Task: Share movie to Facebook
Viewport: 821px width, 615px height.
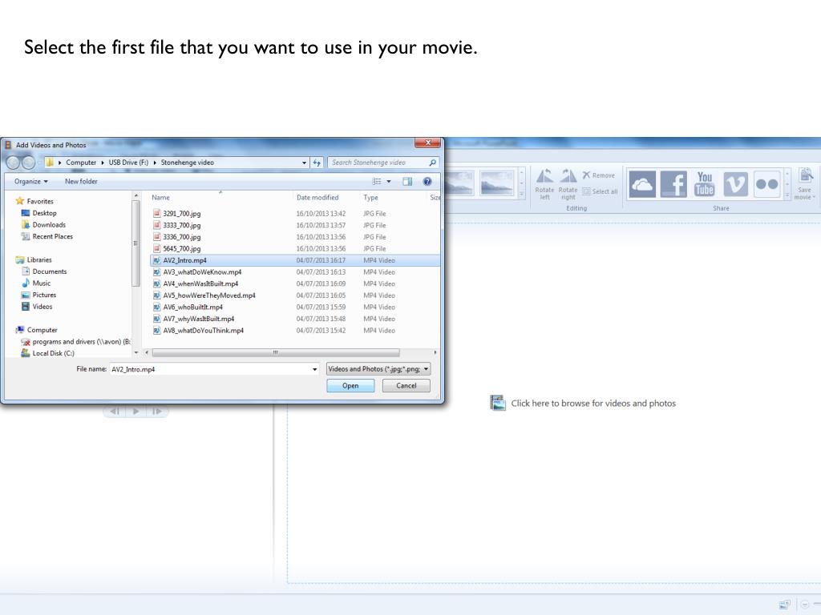Action: tap(673, 184)
